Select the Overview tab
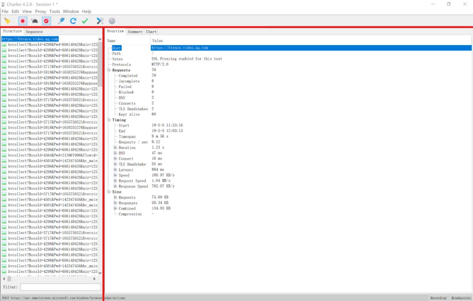473x301 pixels. coord(115,31)
